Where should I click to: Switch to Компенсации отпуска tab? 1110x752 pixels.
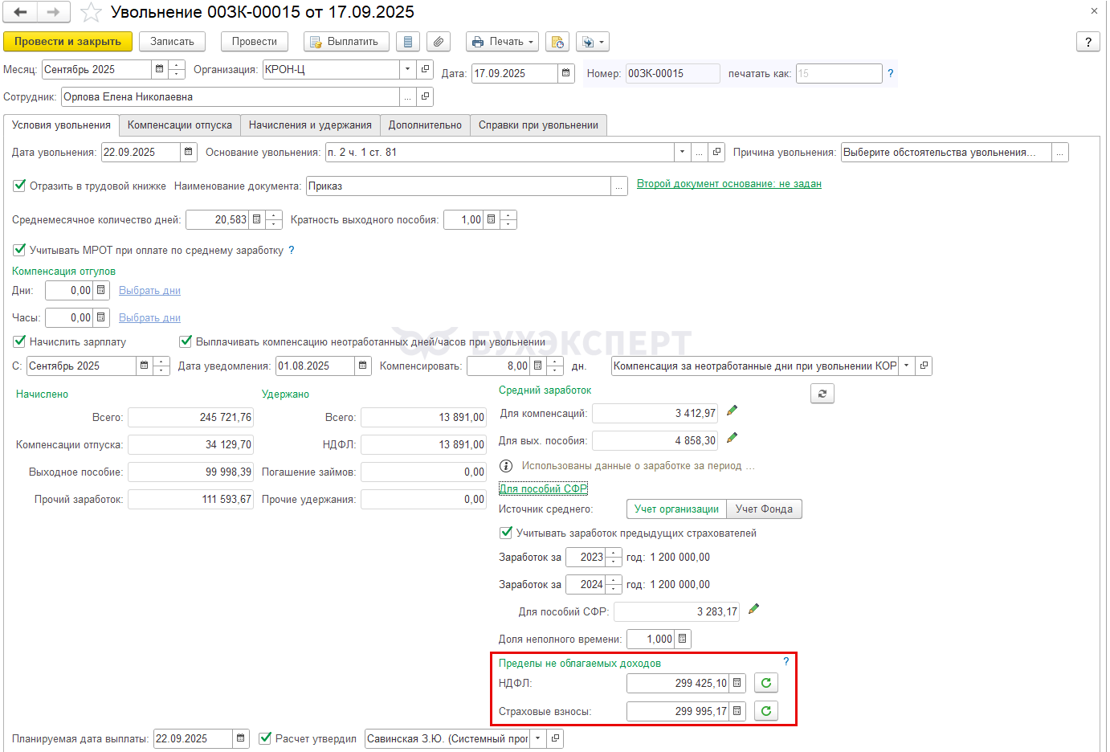click(x=180, y=125)
